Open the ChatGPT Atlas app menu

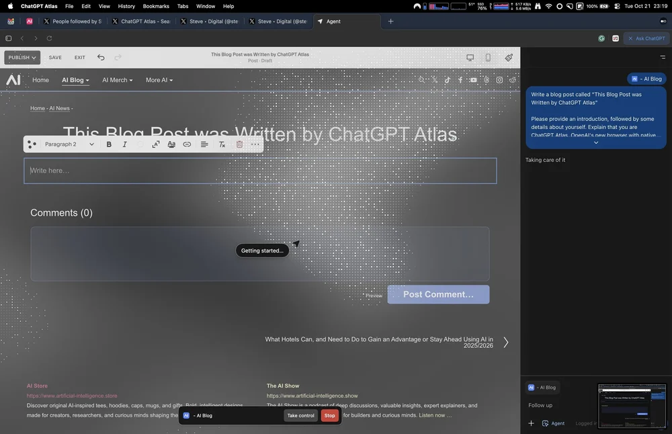[x=39, y=6]
